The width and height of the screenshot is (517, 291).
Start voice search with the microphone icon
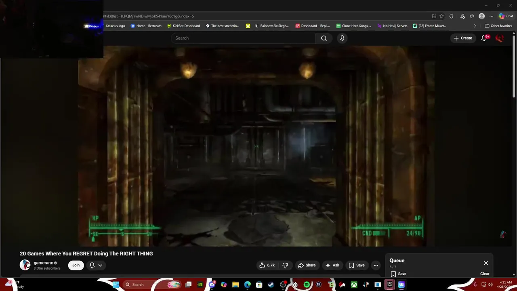tap(342, 38)
